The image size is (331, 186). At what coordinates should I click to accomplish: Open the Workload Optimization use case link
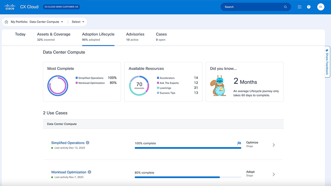coord(69,172)
